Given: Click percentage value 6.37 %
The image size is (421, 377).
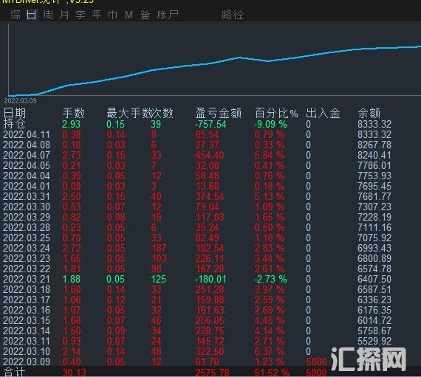Looking at the screenshot, I should 270,351.
